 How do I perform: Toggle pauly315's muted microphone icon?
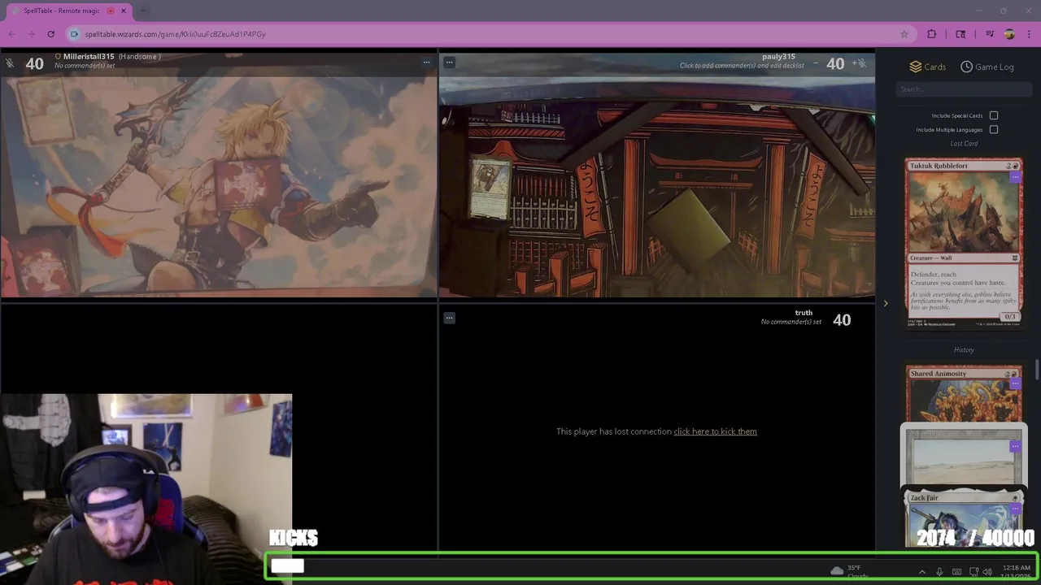(x=863, y=63)
